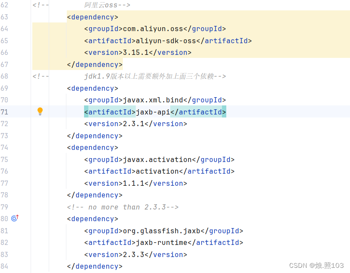Click the yellow lightbulb quick-fix icon

click(40, 111)
